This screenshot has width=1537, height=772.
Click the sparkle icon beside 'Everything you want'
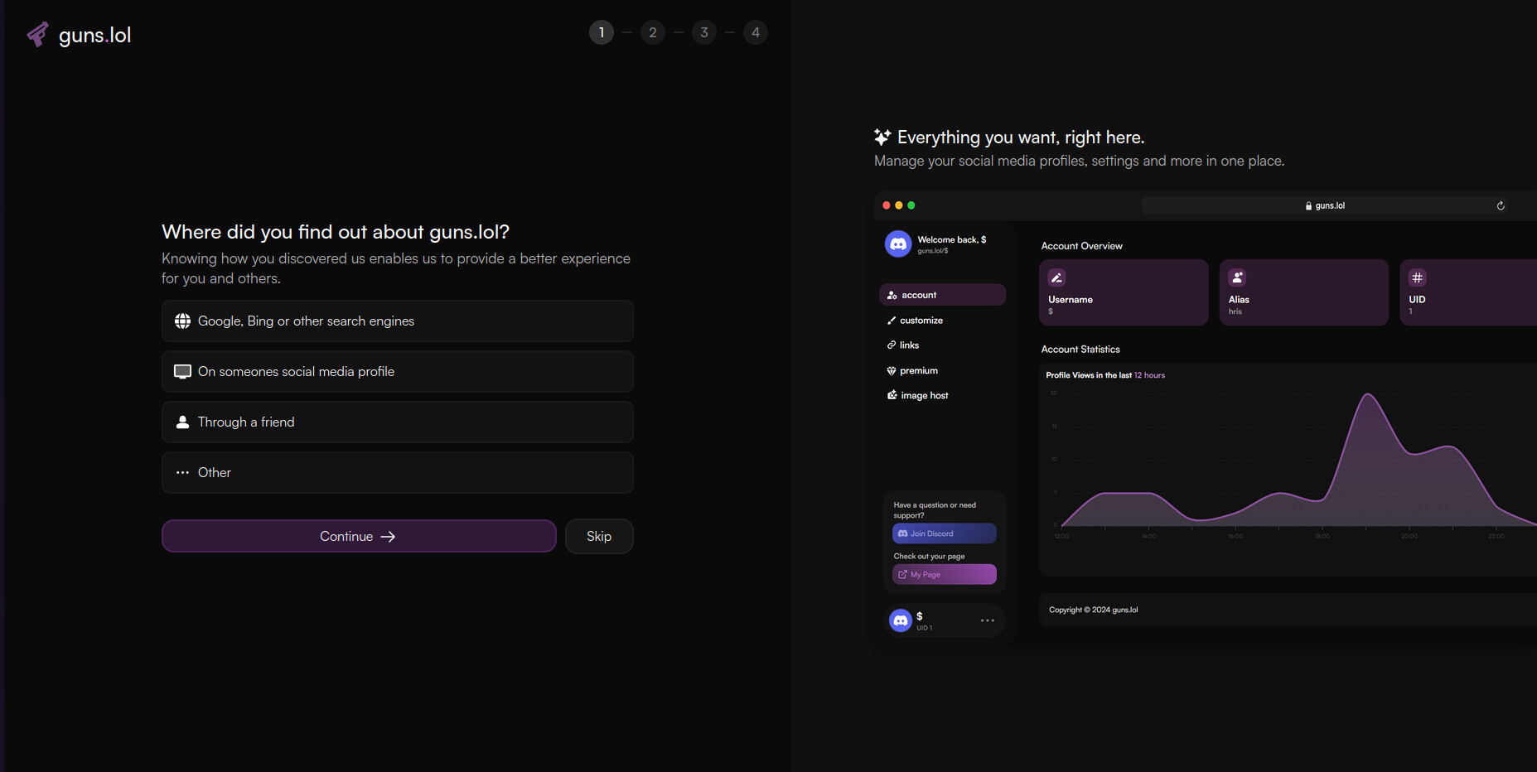tap(882, 137)
